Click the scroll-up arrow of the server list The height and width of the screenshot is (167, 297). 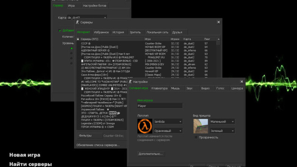click(x=219, y=39)
